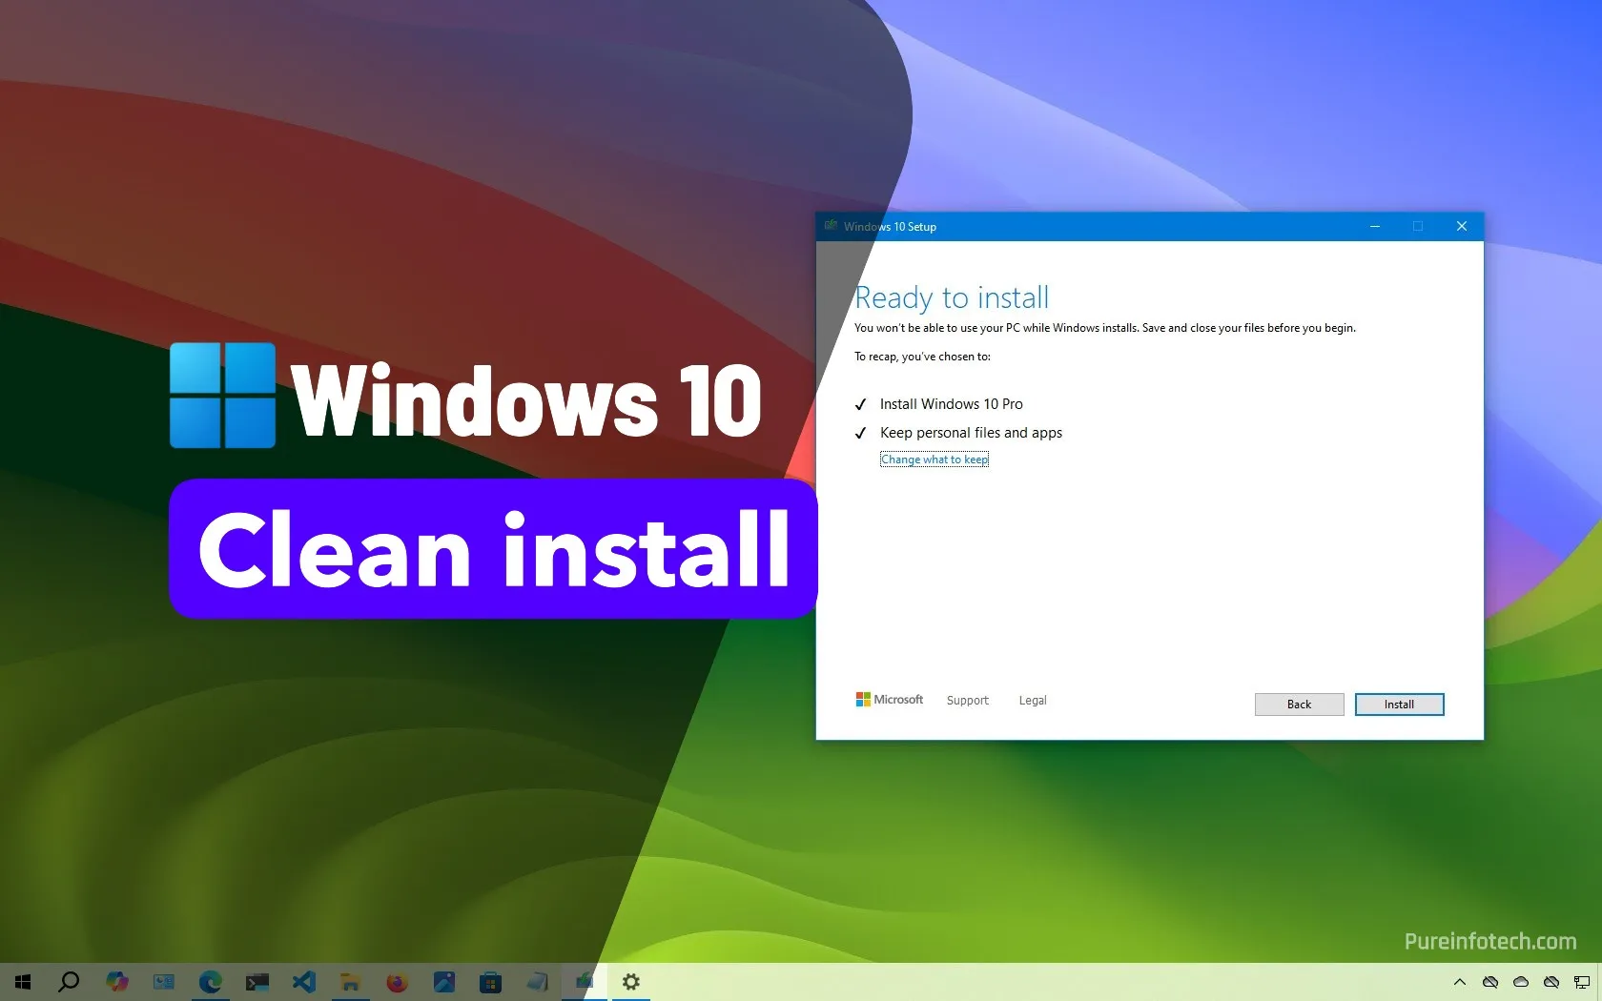Open Copilot from the taskbar

coord(117,982)
